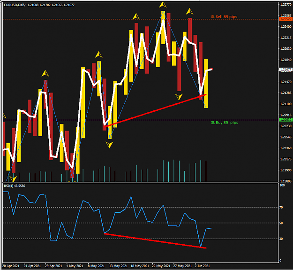This screenshot has width=293, height=270.
Task: Click the 29 Apr 2021 date label
Action: 53,266
